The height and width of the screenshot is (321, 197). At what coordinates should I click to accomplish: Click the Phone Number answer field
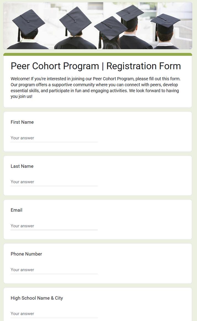[x=54, y=270]
